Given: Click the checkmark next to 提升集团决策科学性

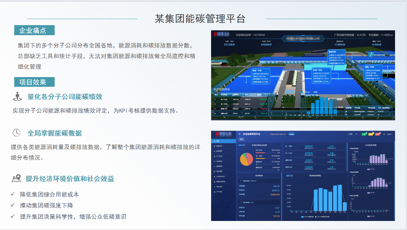Looking at the screenshot, I should coord(13,216).
